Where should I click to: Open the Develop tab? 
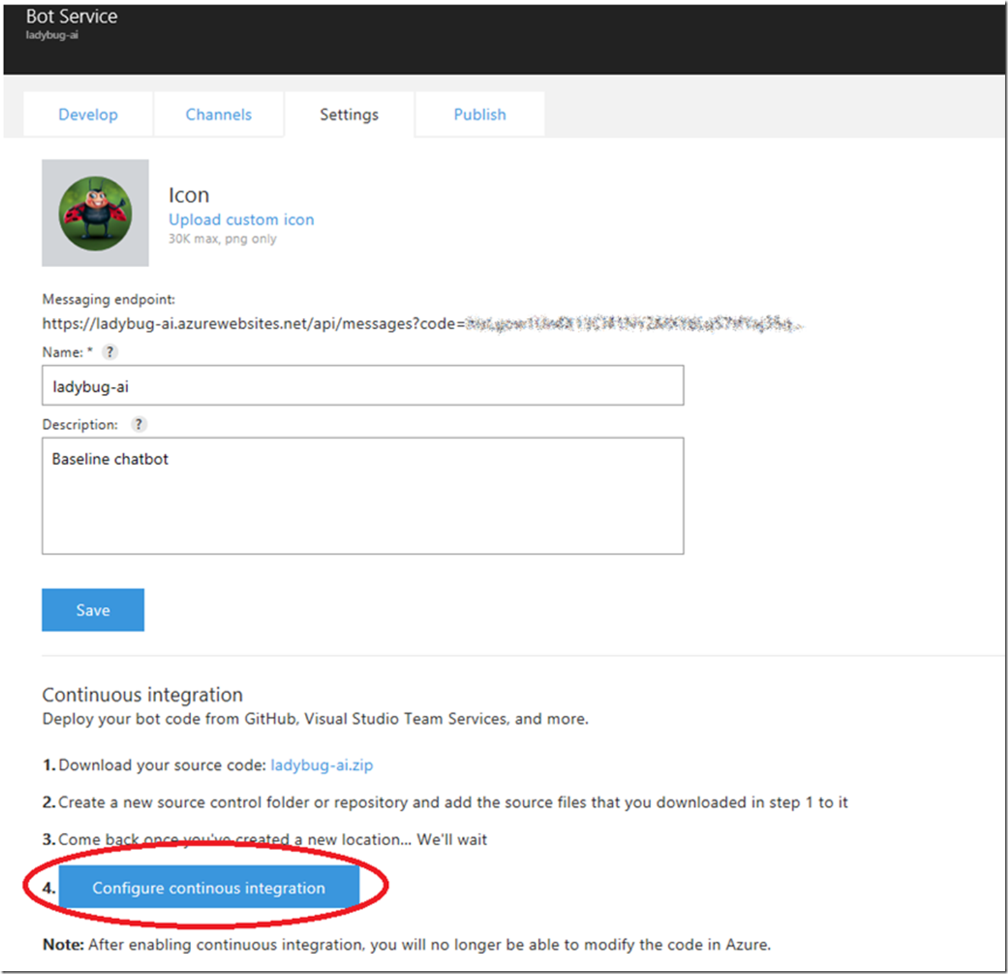pyautogui.click(x=88, y=114)
